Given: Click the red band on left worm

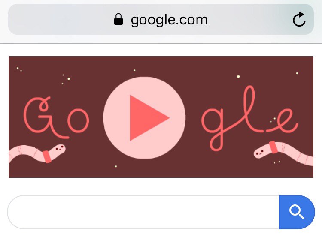Looking at the screenshot, I should pos(47,157).
